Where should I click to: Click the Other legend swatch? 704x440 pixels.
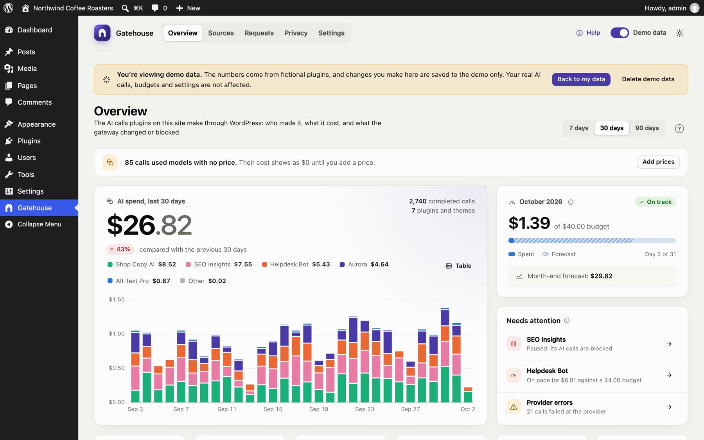(x=182, y=281)
